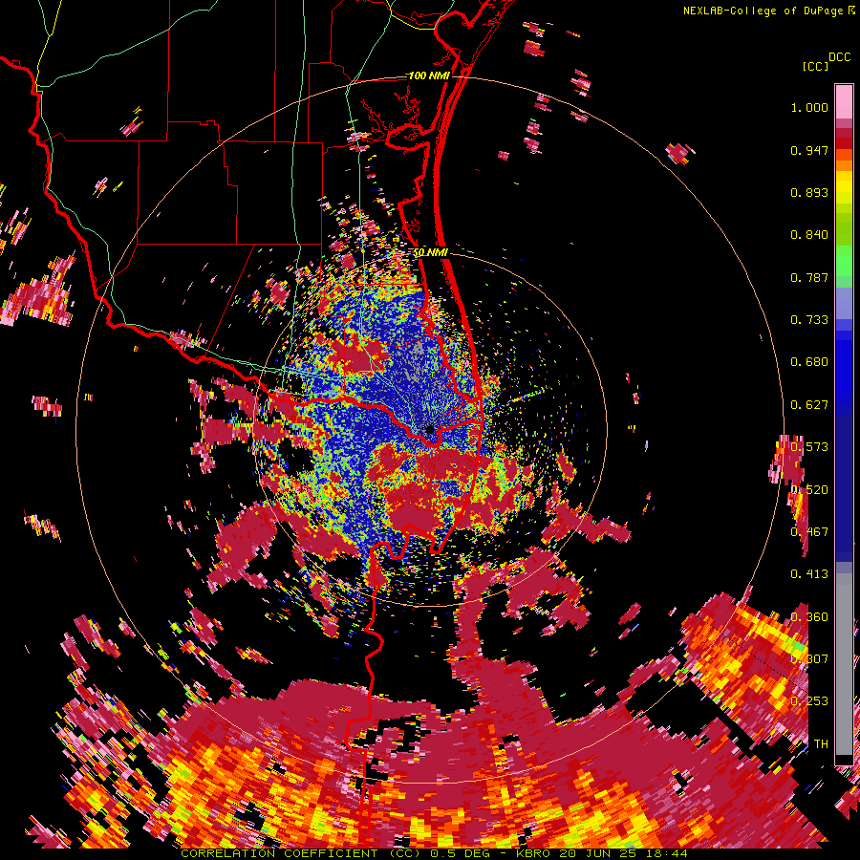Select the 0.840 scale value

[809, 235]
